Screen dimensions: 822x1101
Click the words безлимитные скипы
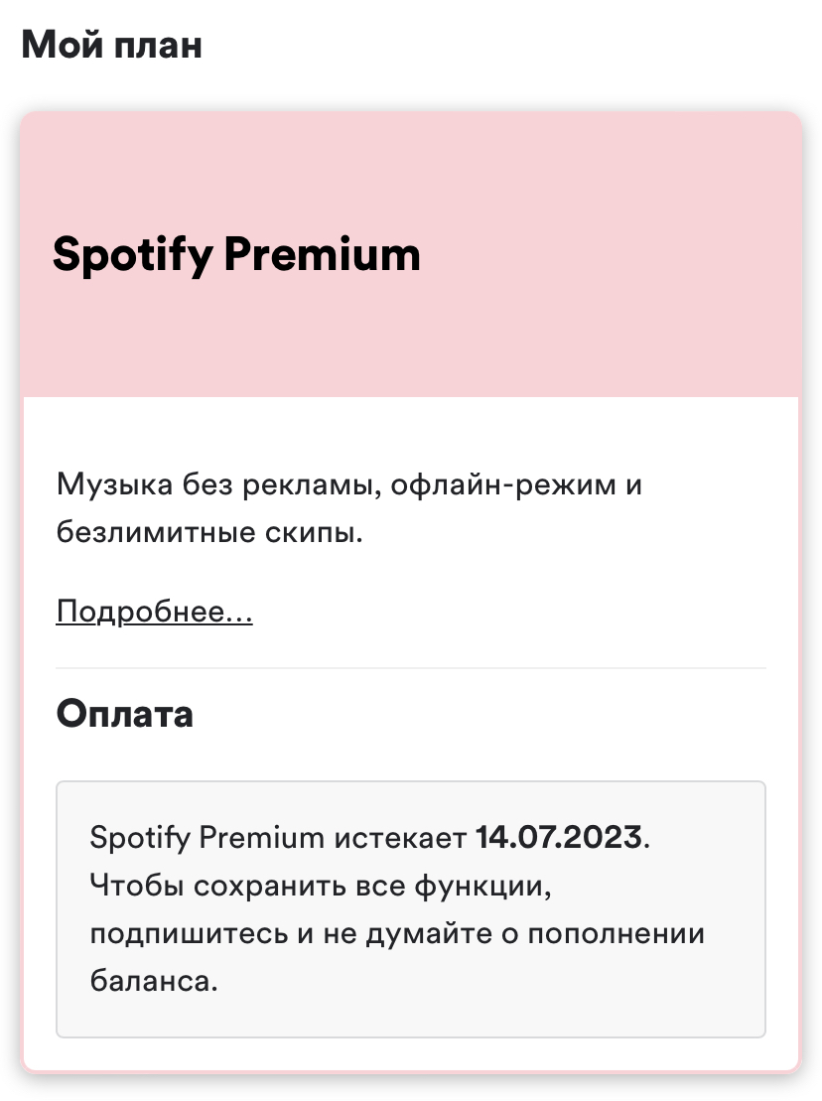209,531
